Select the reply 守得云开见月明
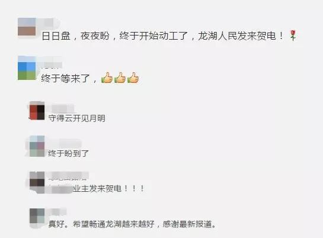 click(x=76, y=118)
